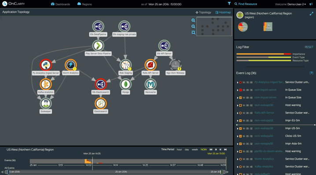Switch to Topology view

[203, 12]
